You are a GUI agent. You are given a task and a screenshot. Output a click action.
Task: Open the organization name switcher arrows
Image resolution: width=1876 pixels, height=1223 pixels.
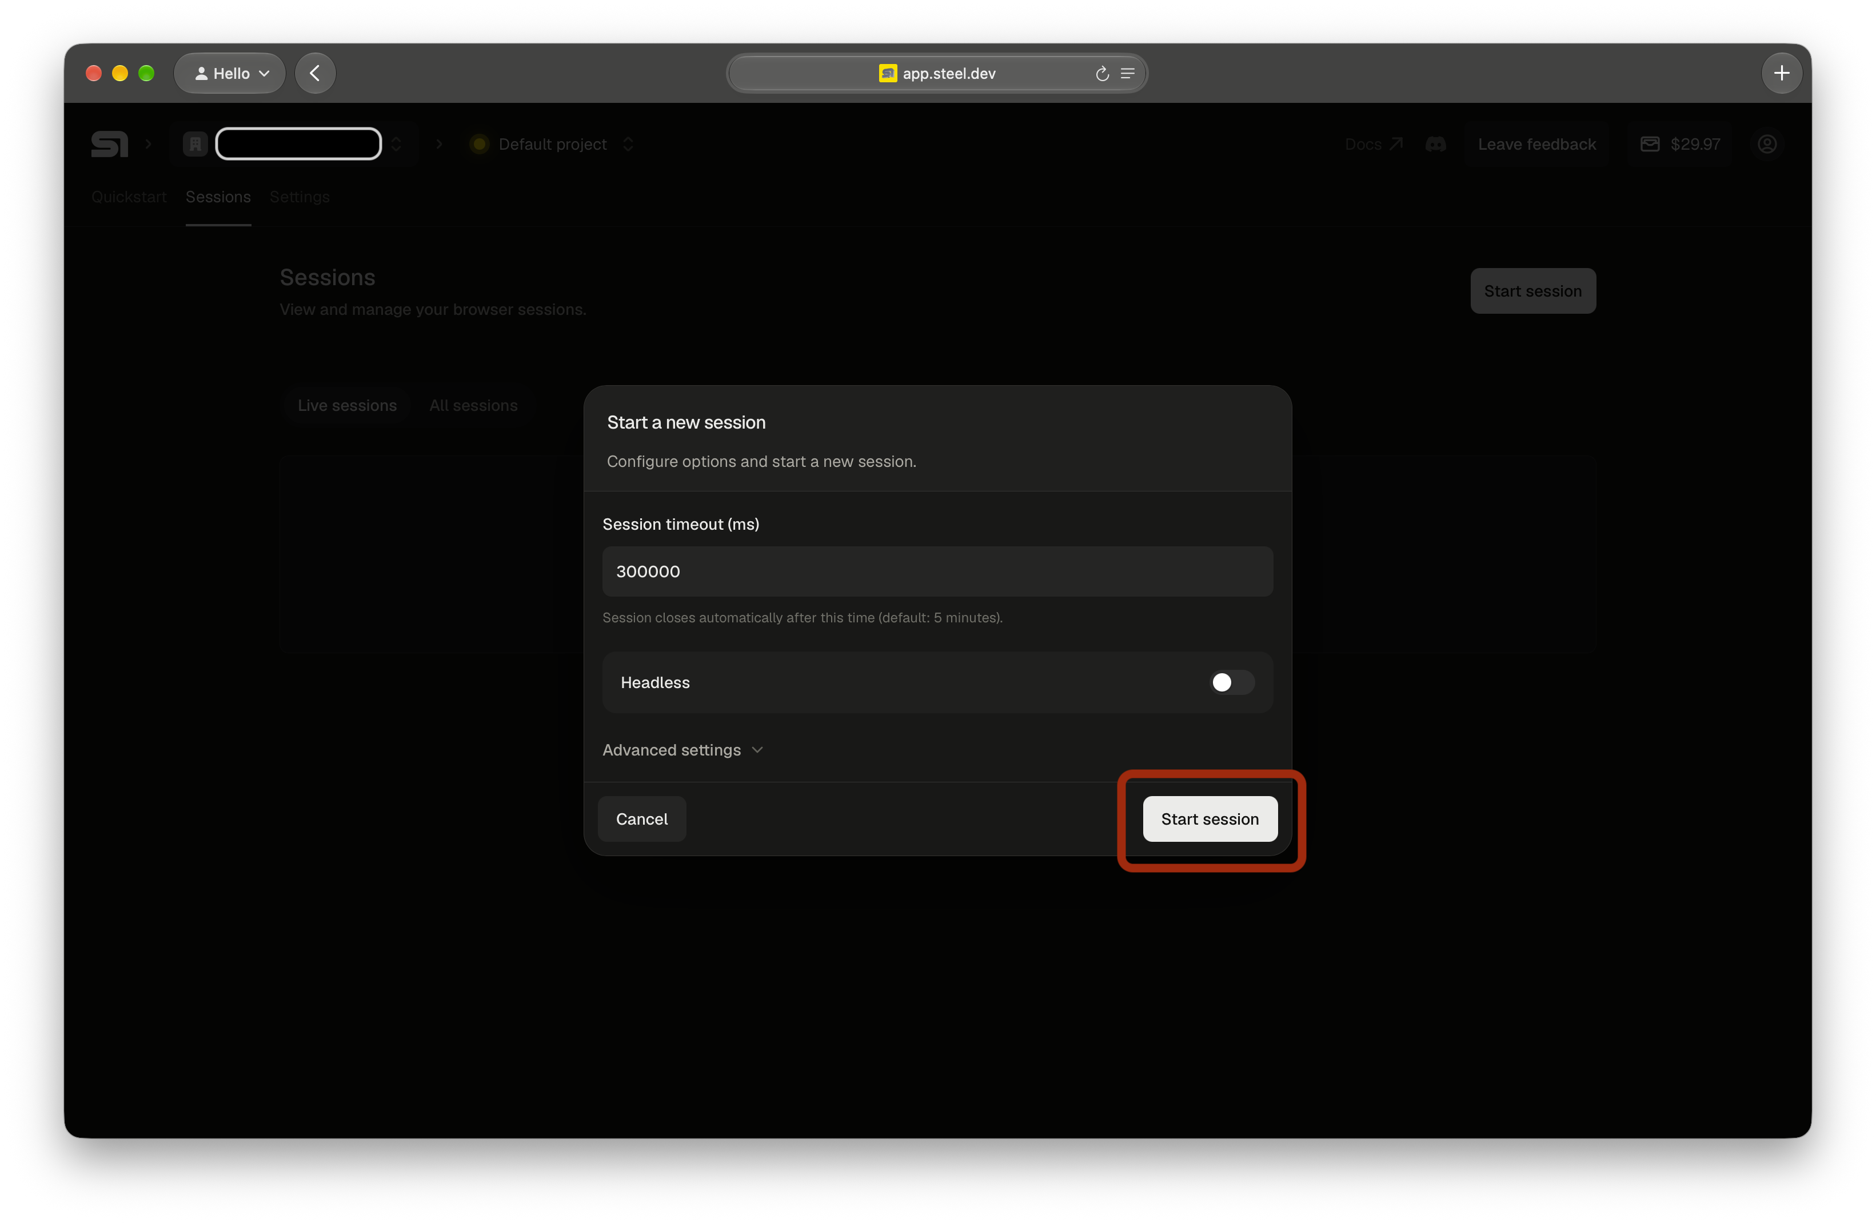[397, 144]
